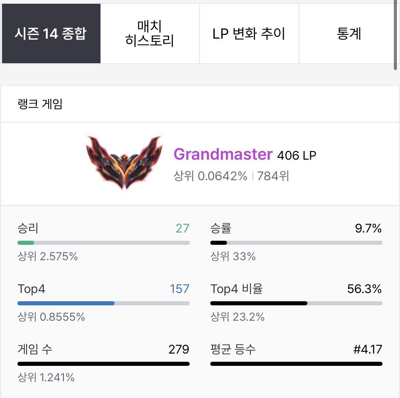Select the 시즌 14 종합 tab

[x=51, y=34]
